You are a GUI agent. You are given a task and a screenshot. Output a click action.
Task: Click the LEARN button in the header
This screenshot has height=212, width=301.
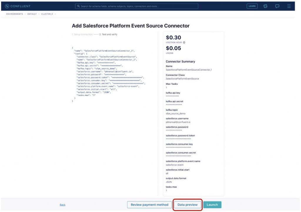coord(252,6)
